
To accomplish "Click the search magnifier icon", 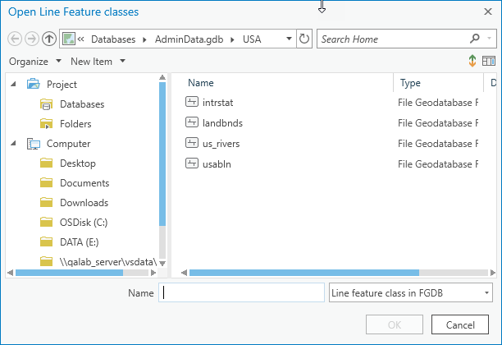I will (x=475, y=39).
